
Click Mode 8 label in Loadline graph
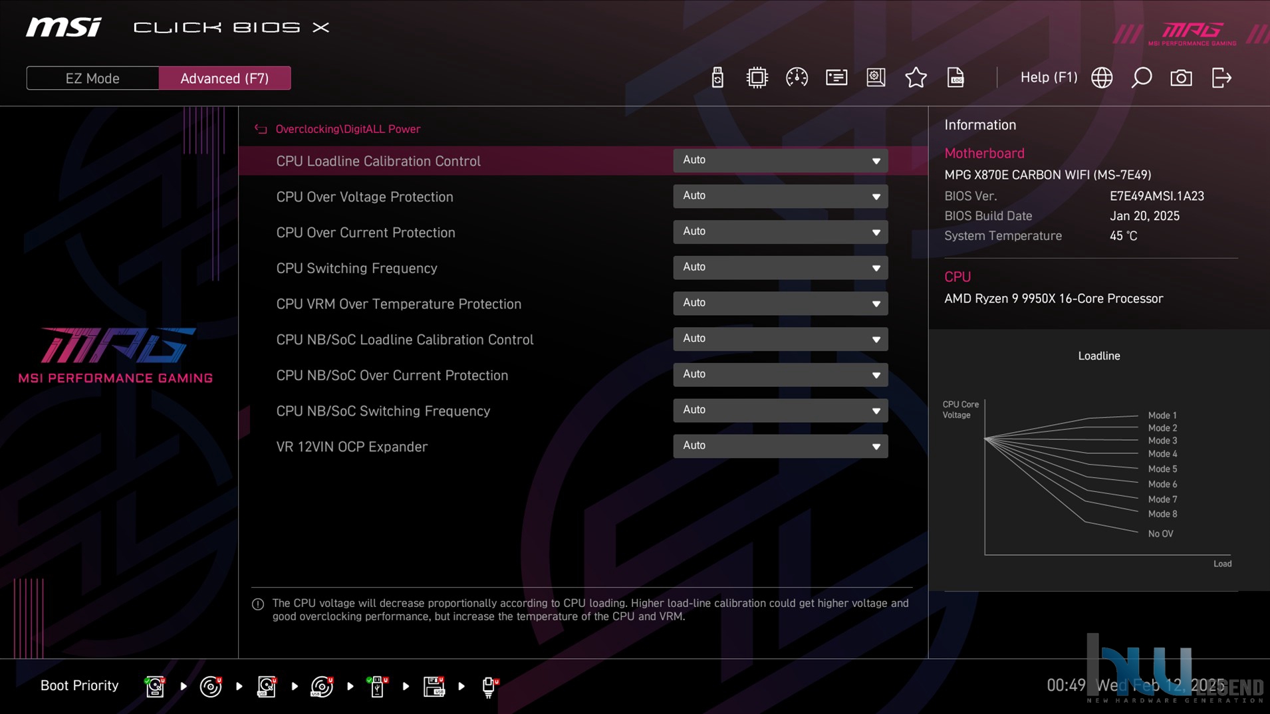point(1162,514)
